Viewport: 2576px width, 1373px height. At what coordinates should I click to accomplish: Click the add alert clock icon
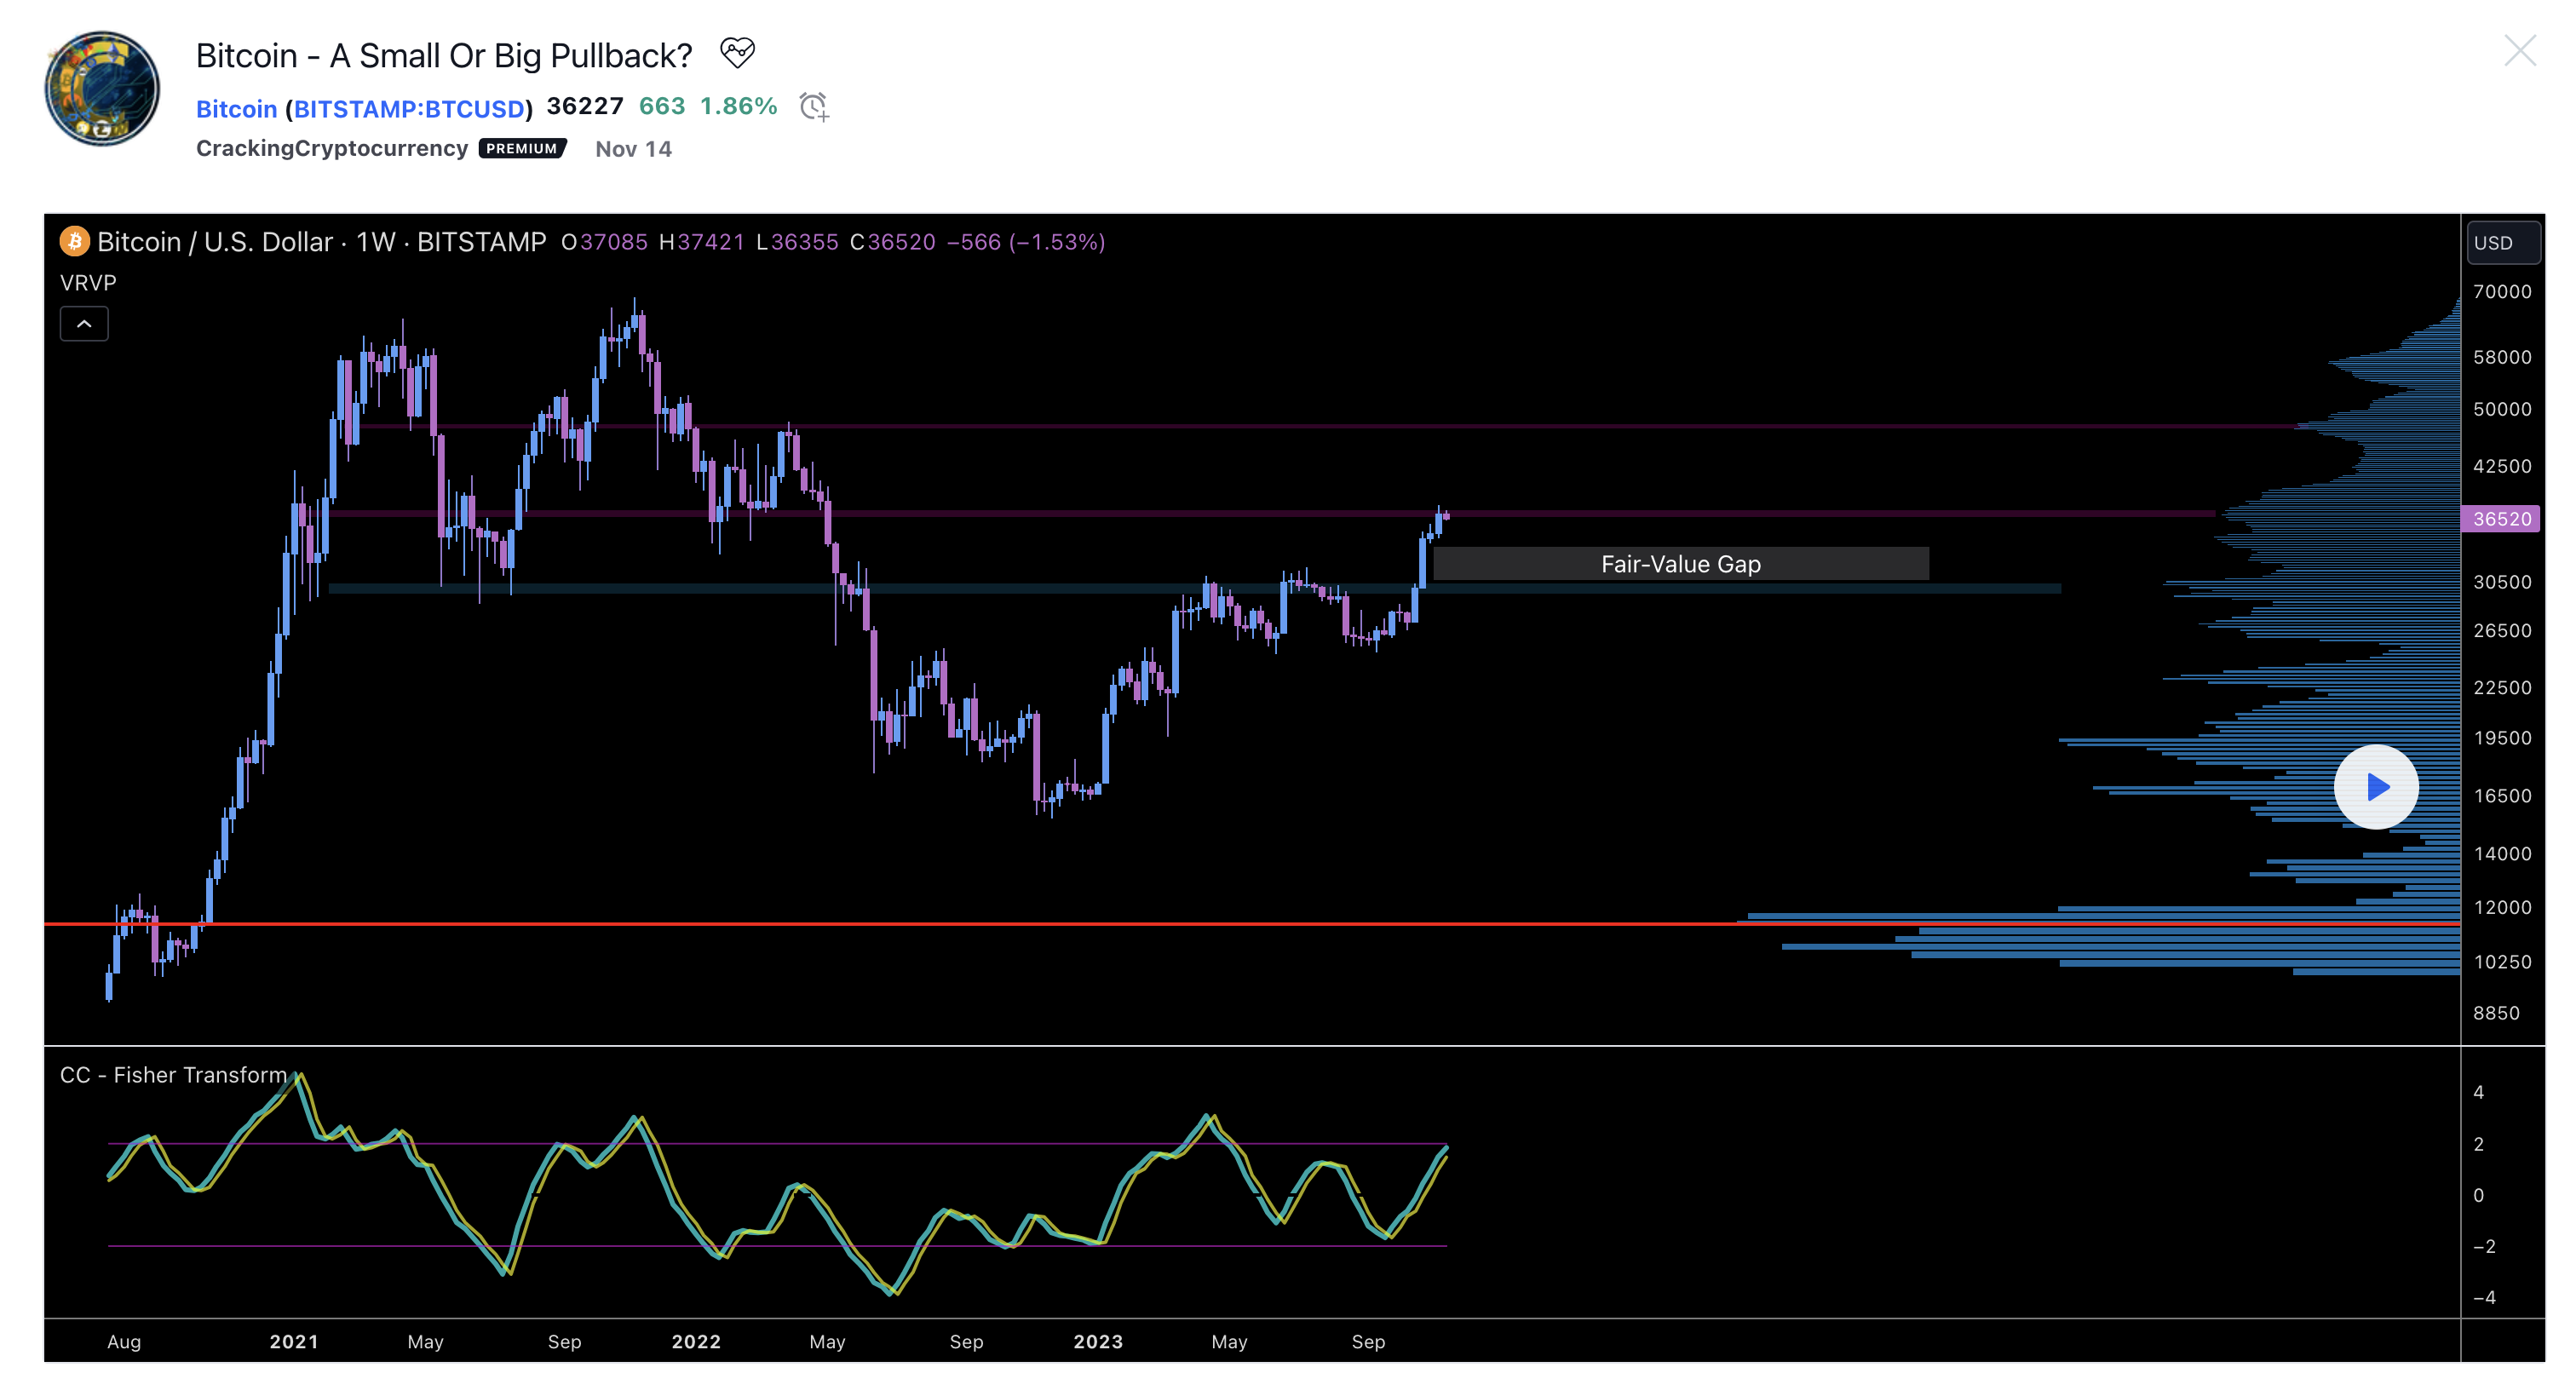[814, 106]
